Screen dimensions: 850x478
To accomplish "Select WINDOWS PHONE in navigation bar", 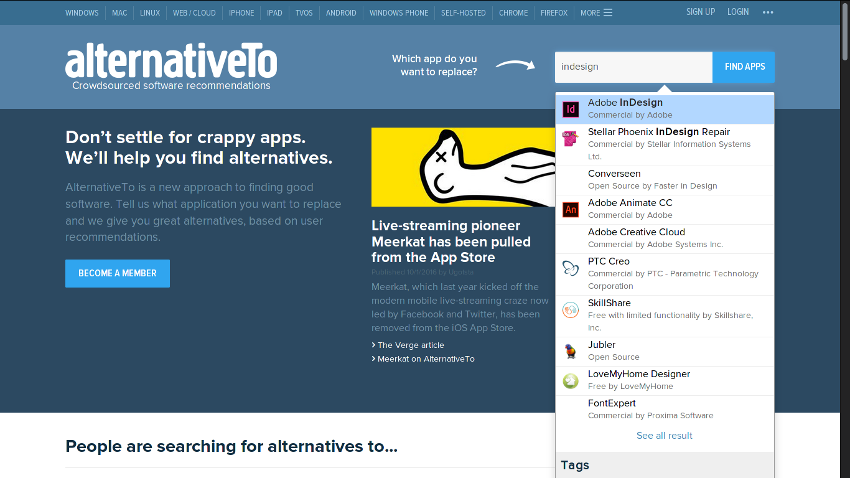I will click(399, 12).
